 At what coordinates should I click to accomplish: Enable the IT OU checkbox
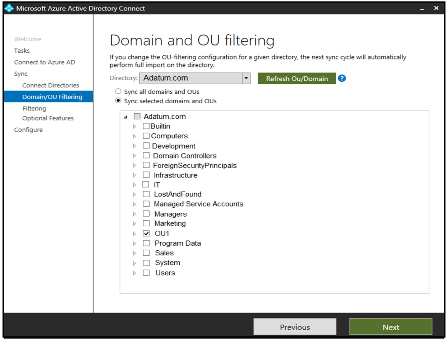(x=146, y=184)
